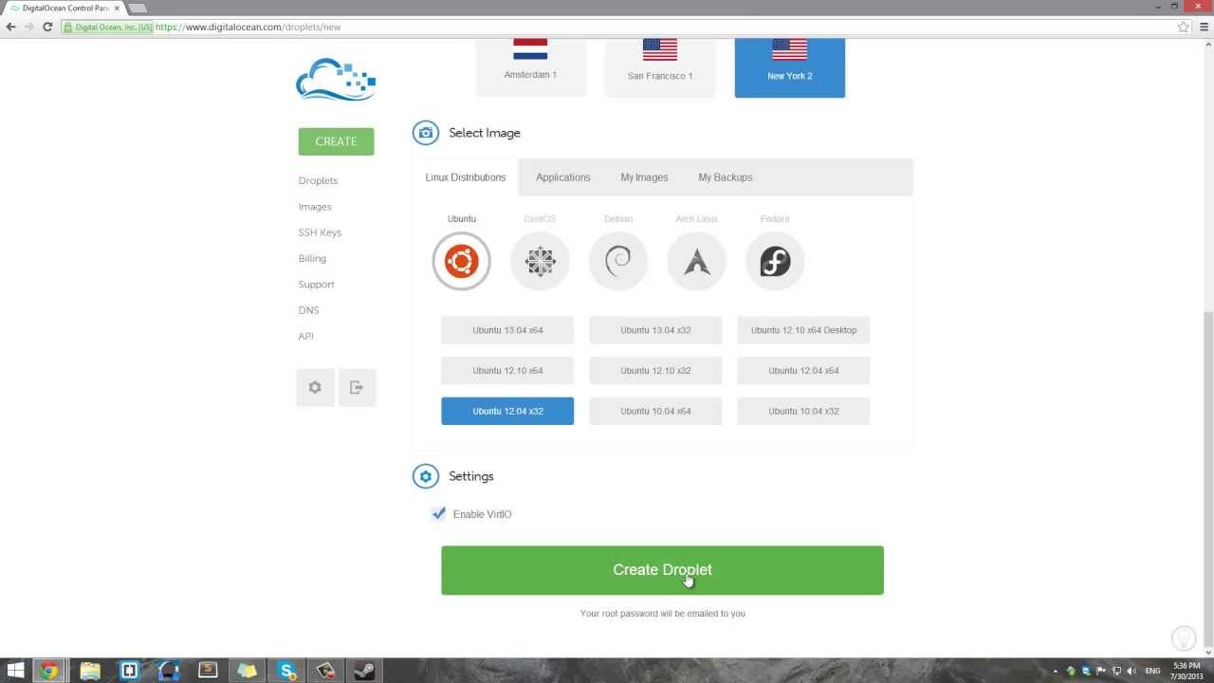Open account settings gear icon
The height and width of the screenshot is (683, 1214).
[x=315, y=387]
